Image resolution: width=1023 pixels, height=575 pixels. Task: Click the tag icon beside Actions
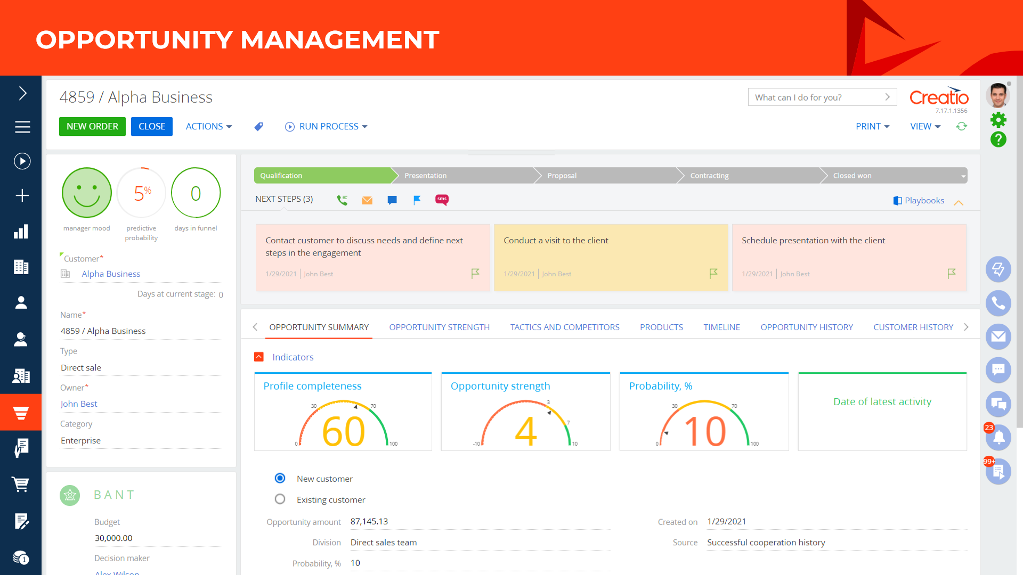point(258,127)
